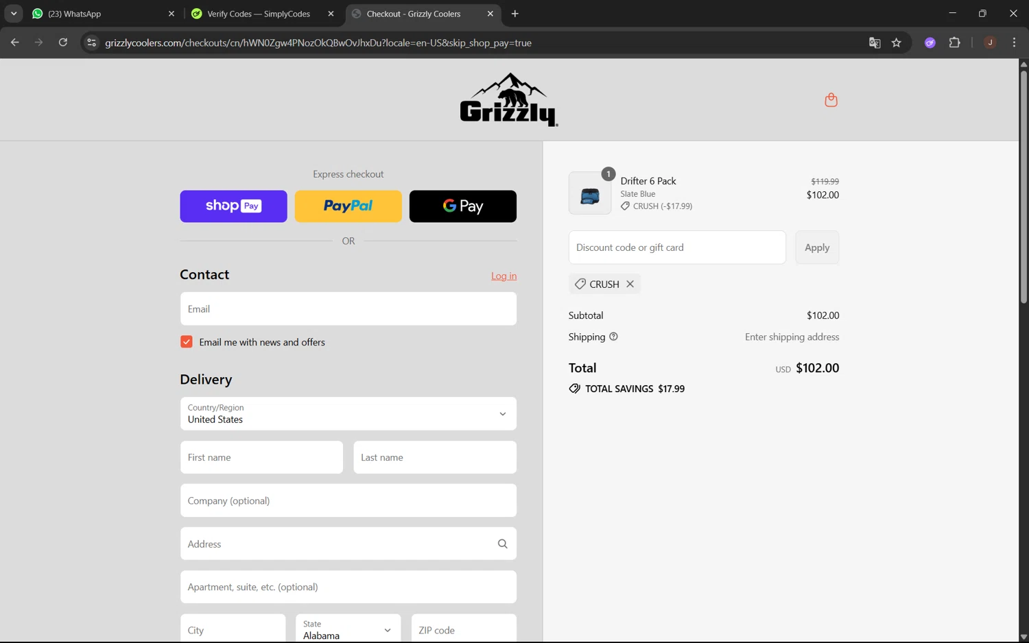Expand the Country/Region dropdown
The height and width of the screenshot is (643, 1029).
point(348,413)
